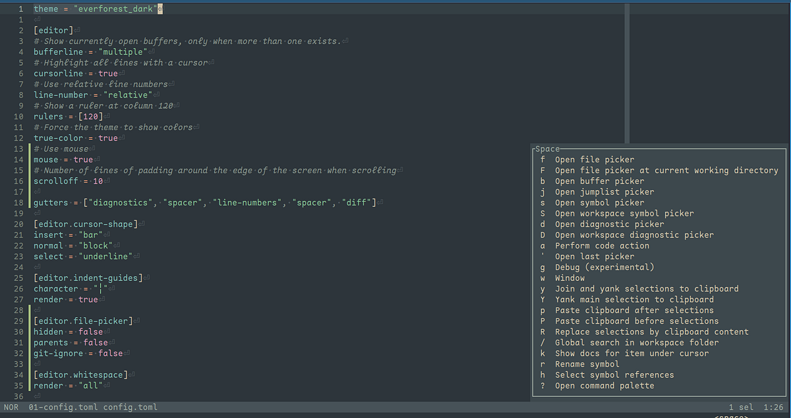The width and height of the screenshot is (791, 418).
Task: Select 'Open diagnostic picker' entry
Action: pyautogui.click(x=610, y=224)
